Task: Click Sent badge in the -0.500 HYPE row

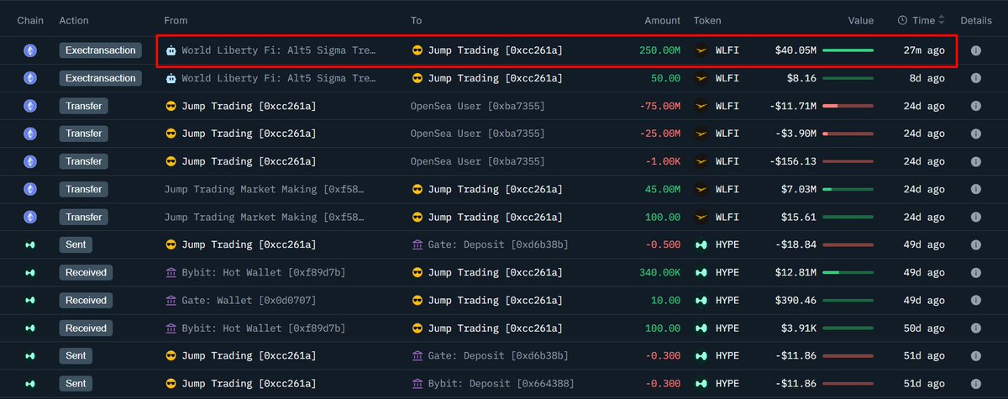Action: tap(76, 244)
